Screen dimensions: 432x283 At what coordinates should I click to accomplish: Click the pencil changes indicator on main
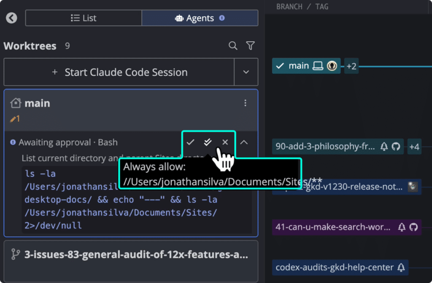point(15,119)
